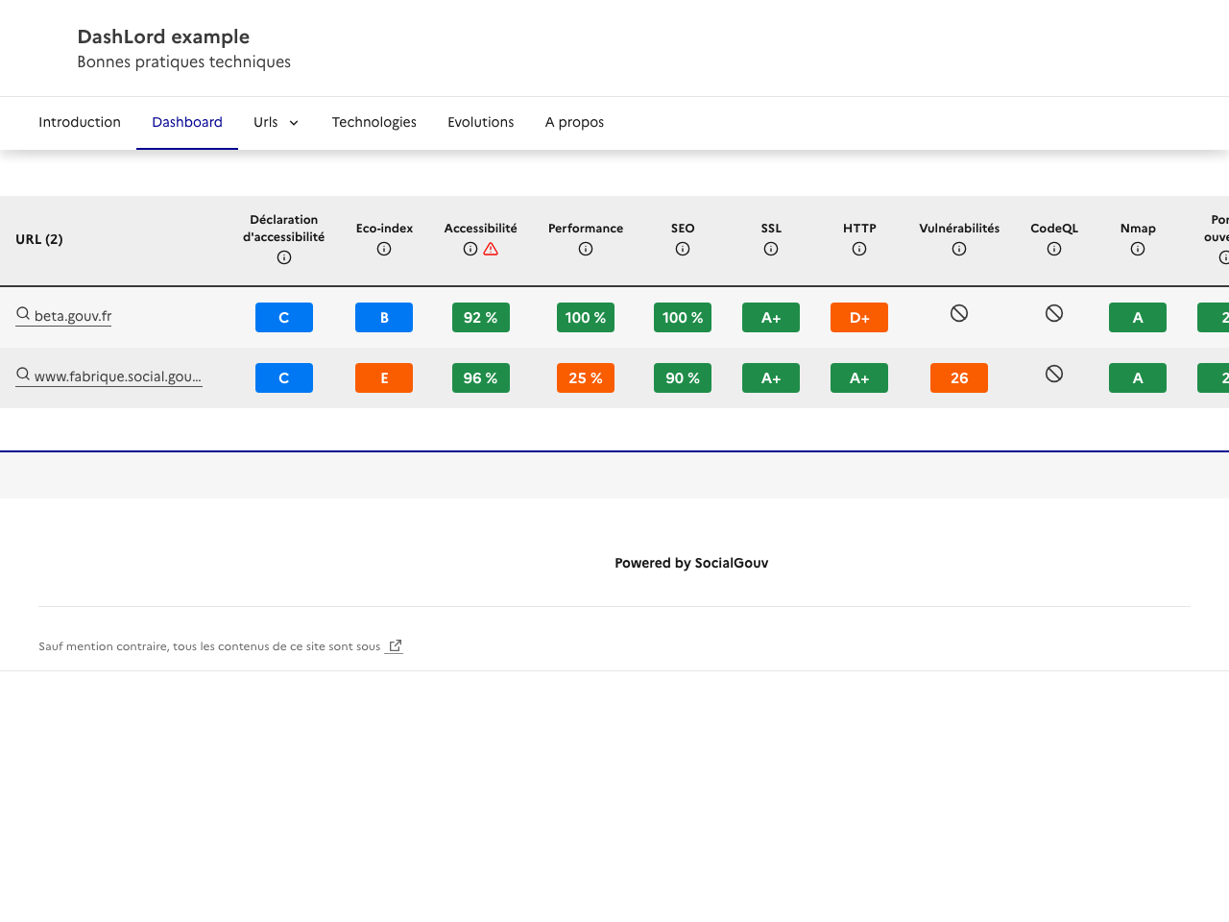Click the info icon under Performance header
Image resolution: width=1229 pixels, height=922 pixels.
[586, 249]
